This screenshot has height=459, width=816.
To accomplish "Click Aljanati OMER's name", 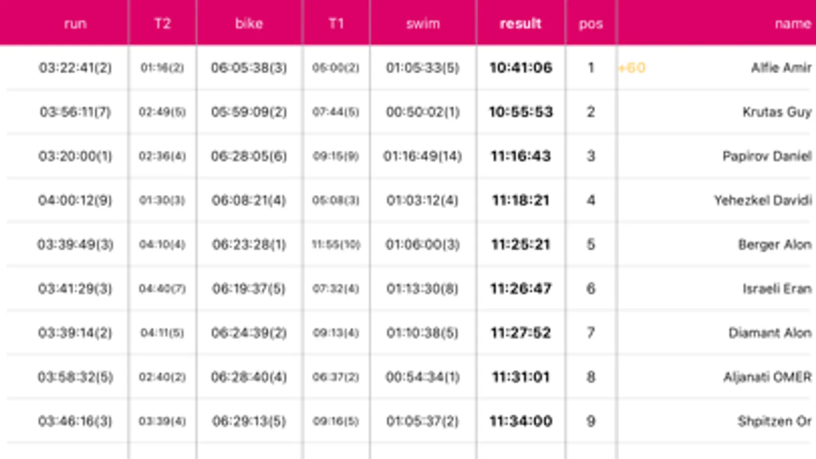I will [767, 377].
